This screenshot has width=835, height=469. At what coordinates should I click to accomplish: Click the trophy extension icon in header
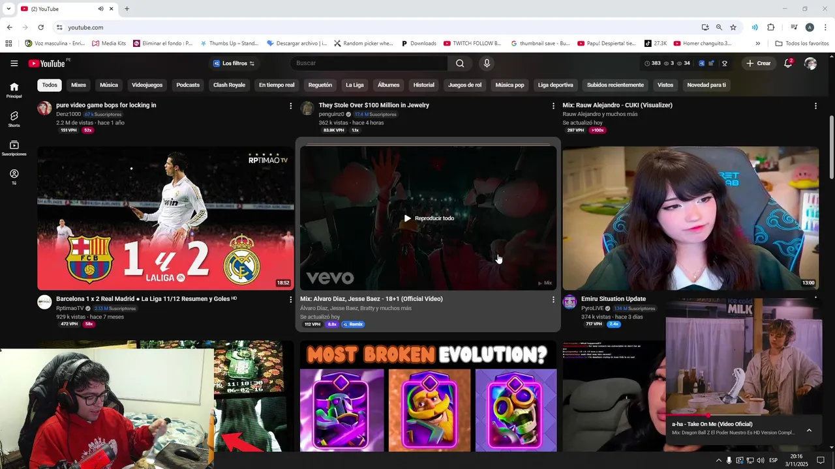click(x=724, y=63)
